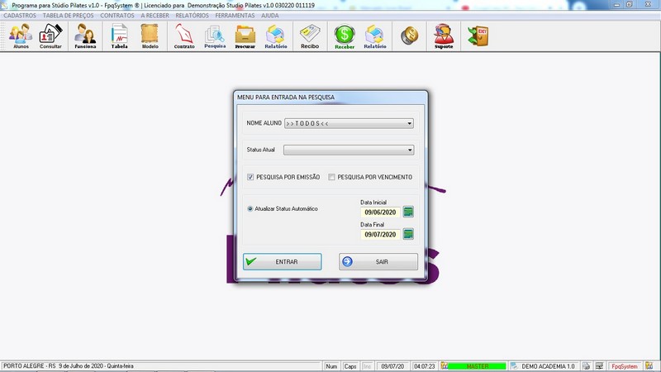Open the CONTRATOS menu
The image size is (661, 372).
click(x=117, y=16)
